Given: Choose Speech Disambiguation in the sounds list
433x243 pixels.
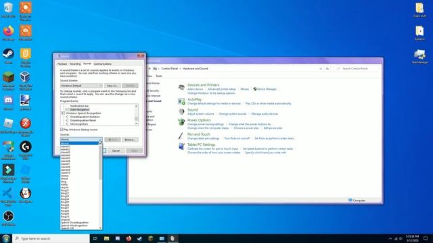Looking at the screenshot, I should [x=80, y=223].
